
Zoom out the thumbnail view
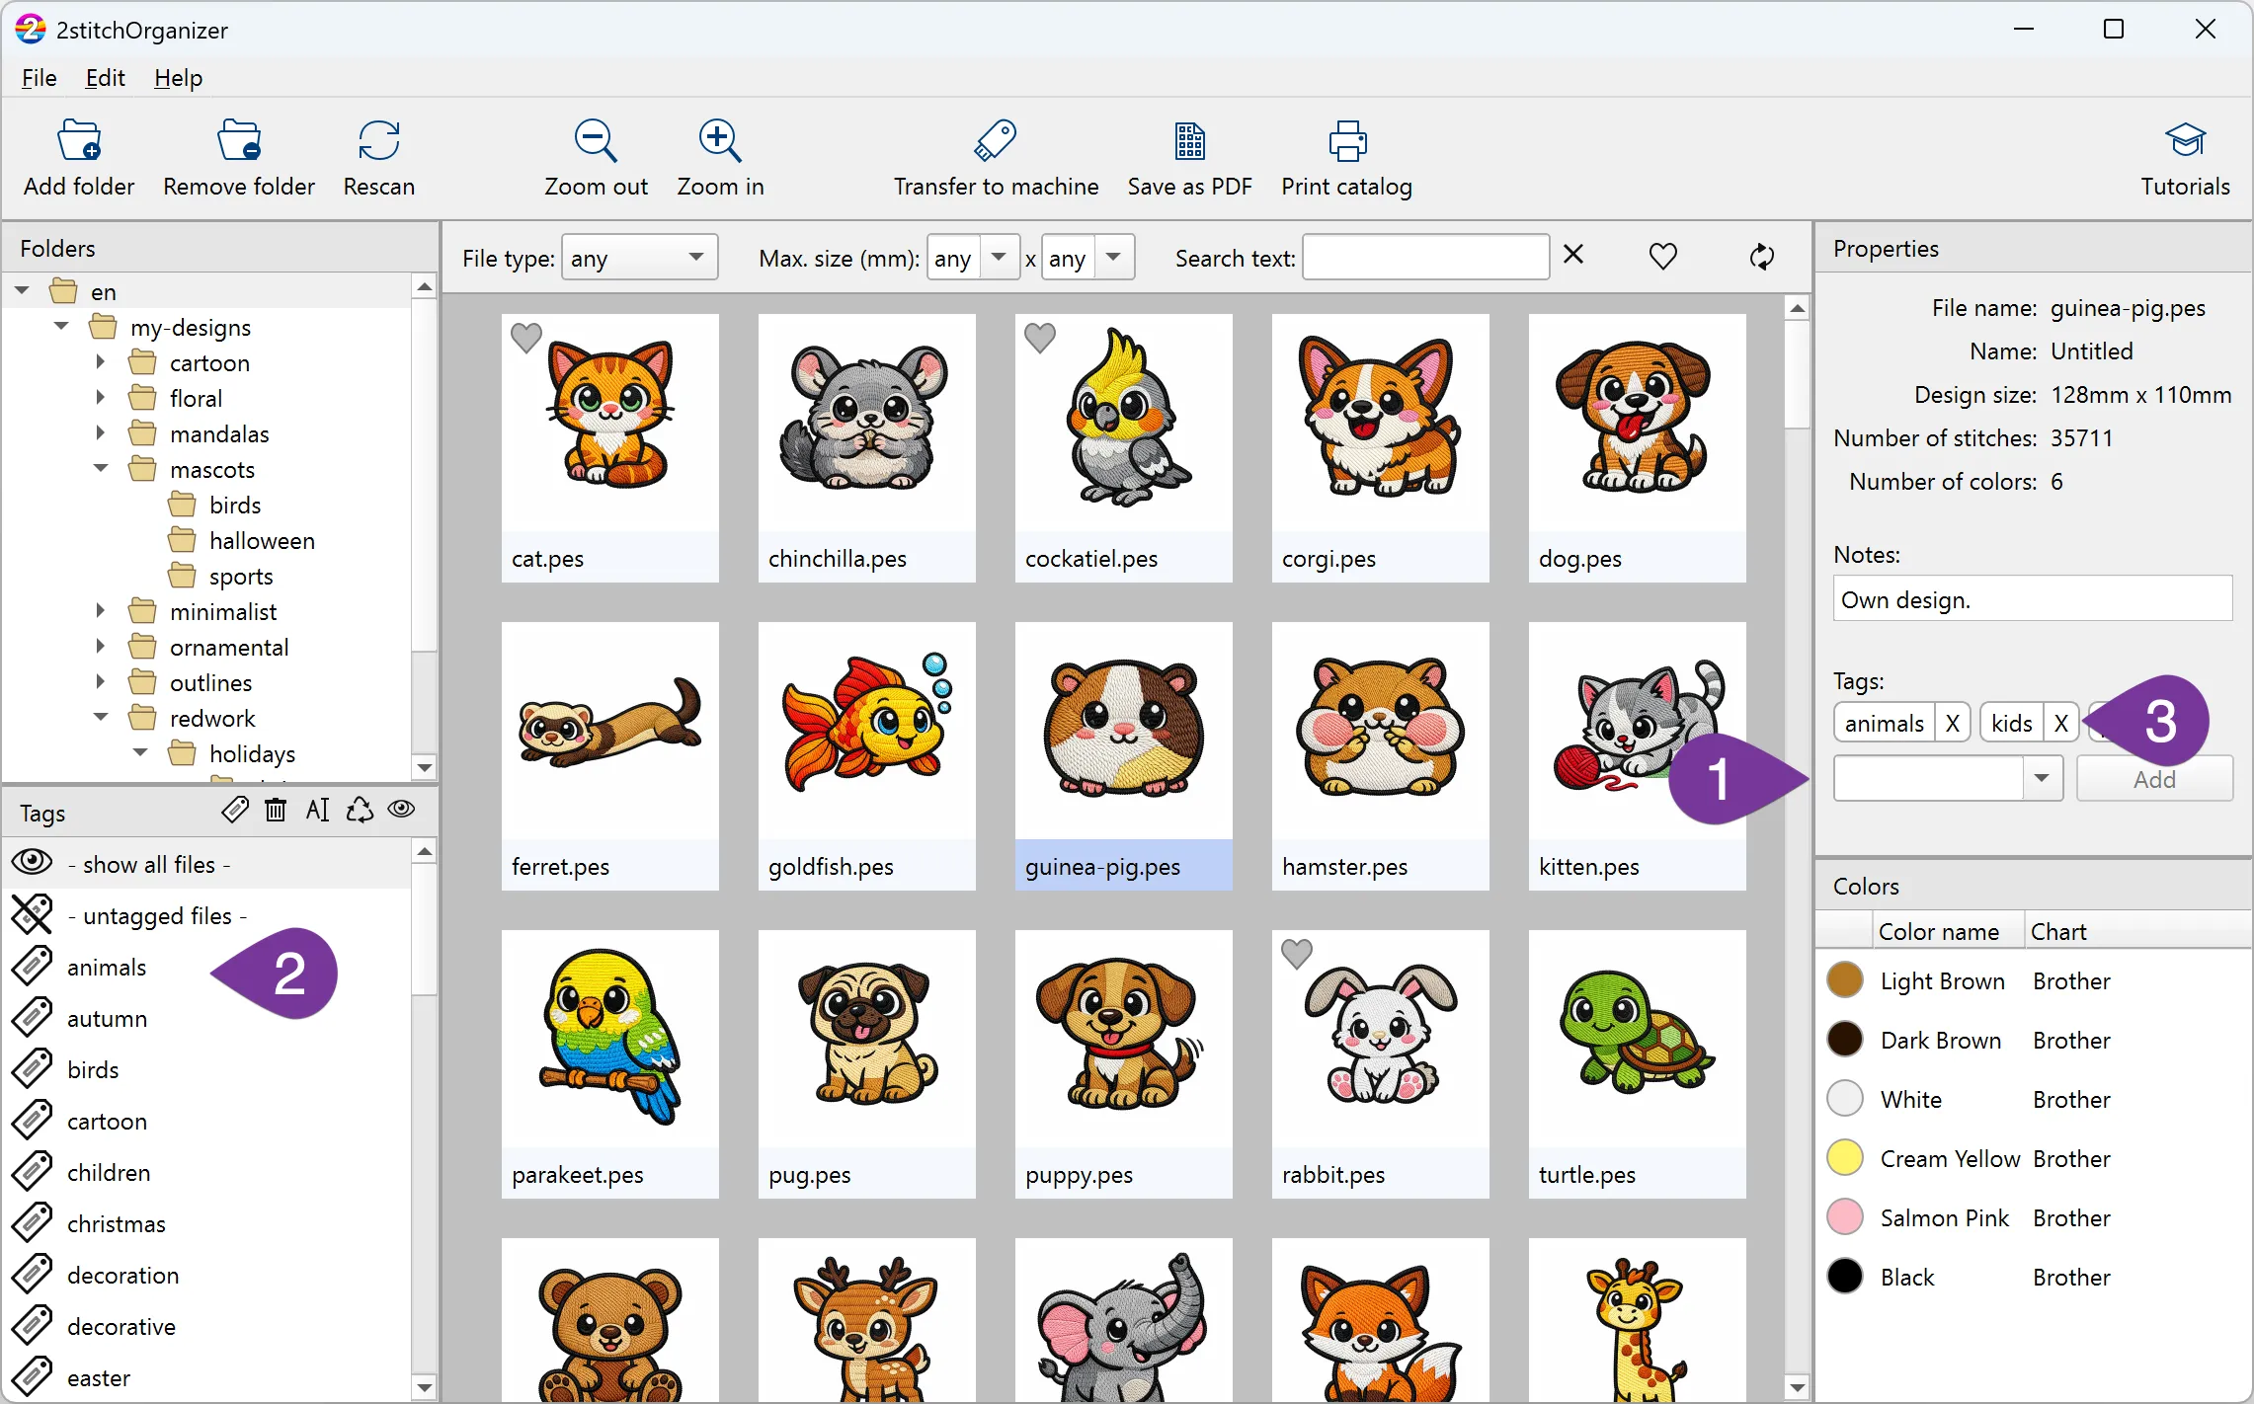pyautogui.click(x=596, y=141)
